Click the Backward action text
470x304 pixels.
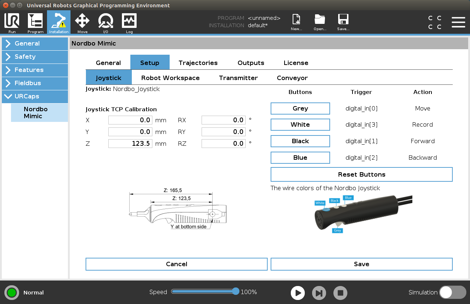pos(423,158)
